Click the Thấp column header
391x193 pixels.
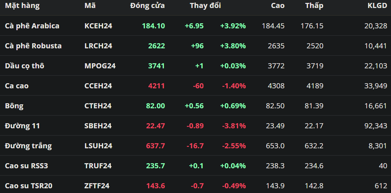click(x=314, y=6)
